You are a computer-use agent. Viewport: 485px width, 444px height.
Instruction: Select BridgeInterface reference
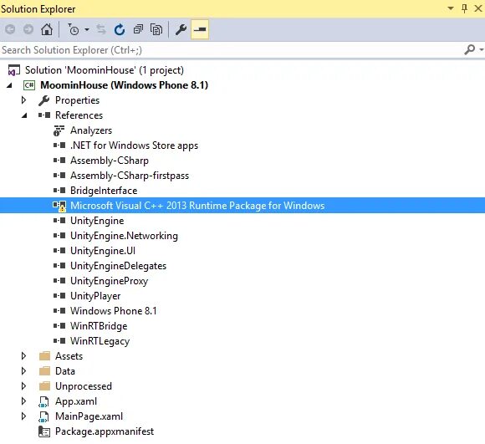pyautogui.click(x=104, y=191)
